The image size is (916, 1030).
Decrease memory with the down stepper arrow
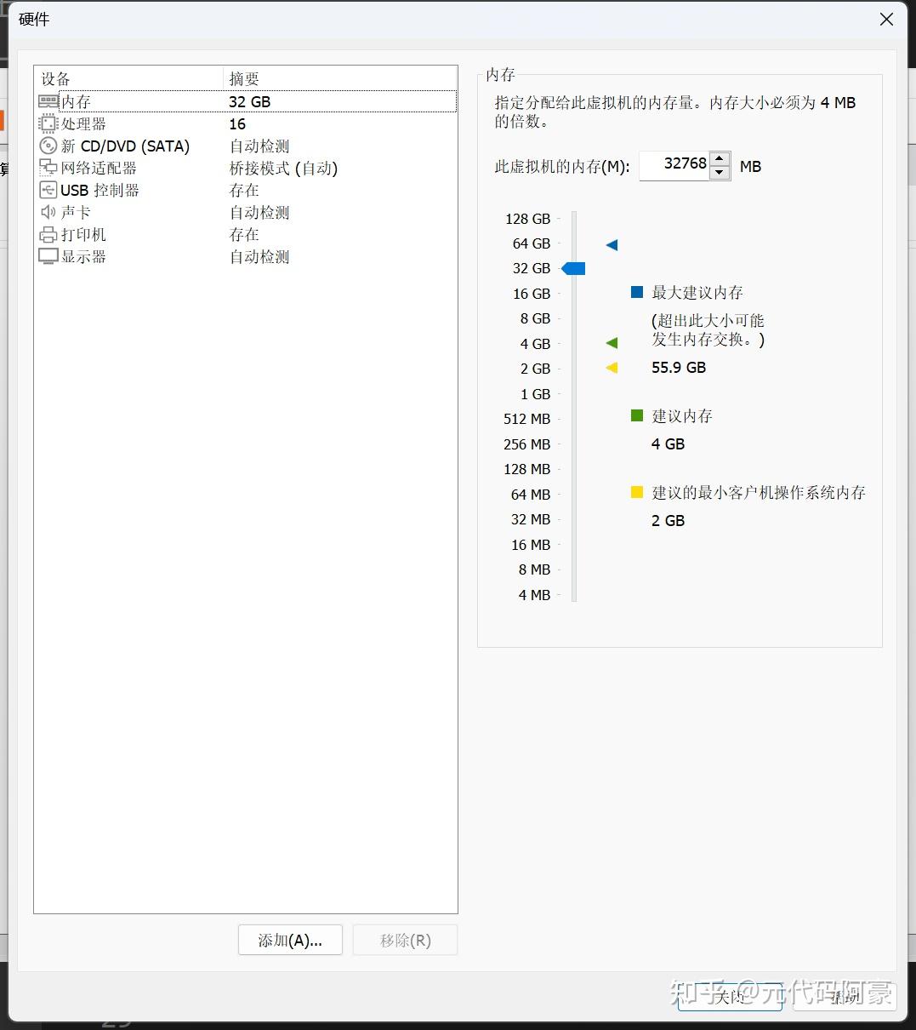coord(720,172)
